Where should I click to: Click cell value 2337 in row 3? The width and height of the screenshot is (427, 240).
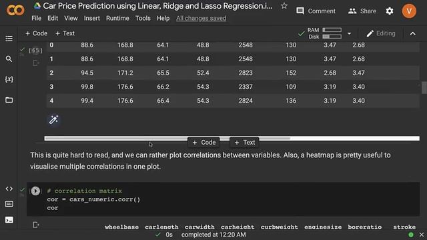click(246, 87)
